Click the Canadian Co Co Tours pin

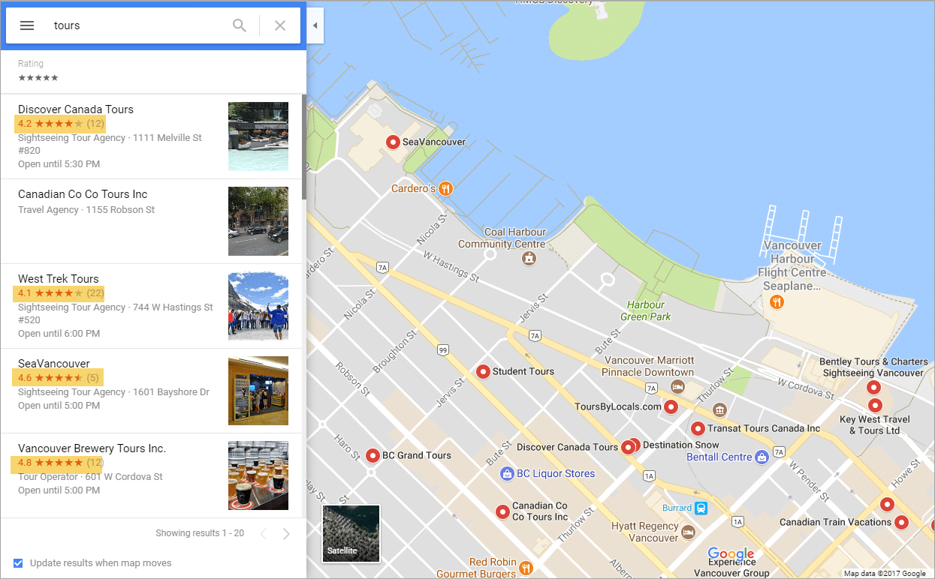click(x=502, y=511)
